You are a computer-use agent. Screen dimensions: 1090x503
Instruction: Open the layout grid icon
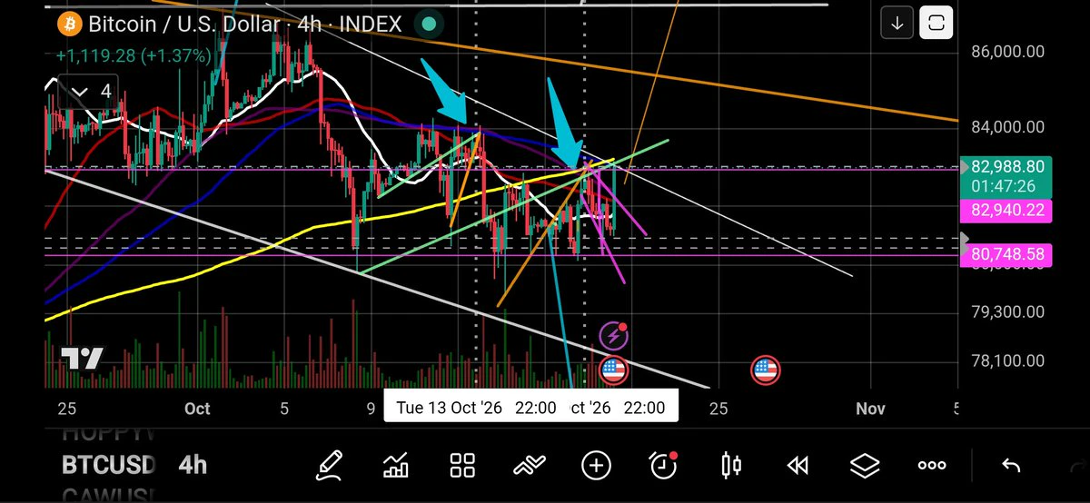pos(463,466)
